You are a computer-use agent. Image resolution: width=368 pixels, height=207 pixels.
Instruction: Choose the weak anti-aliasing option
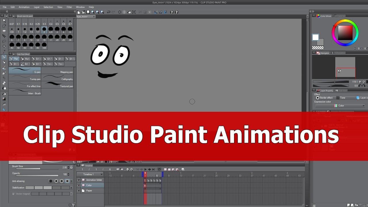(56, 181)
